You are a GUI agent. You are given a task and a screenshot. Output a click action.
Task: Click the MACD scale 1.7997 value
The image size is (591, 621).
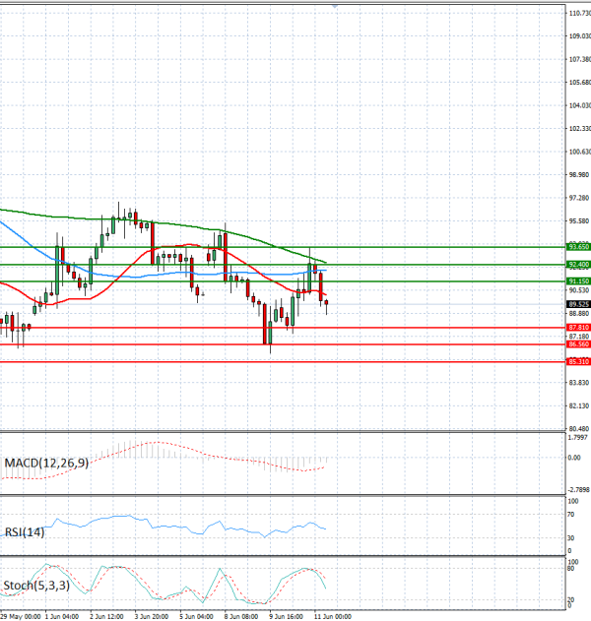(x=577, y=438)
